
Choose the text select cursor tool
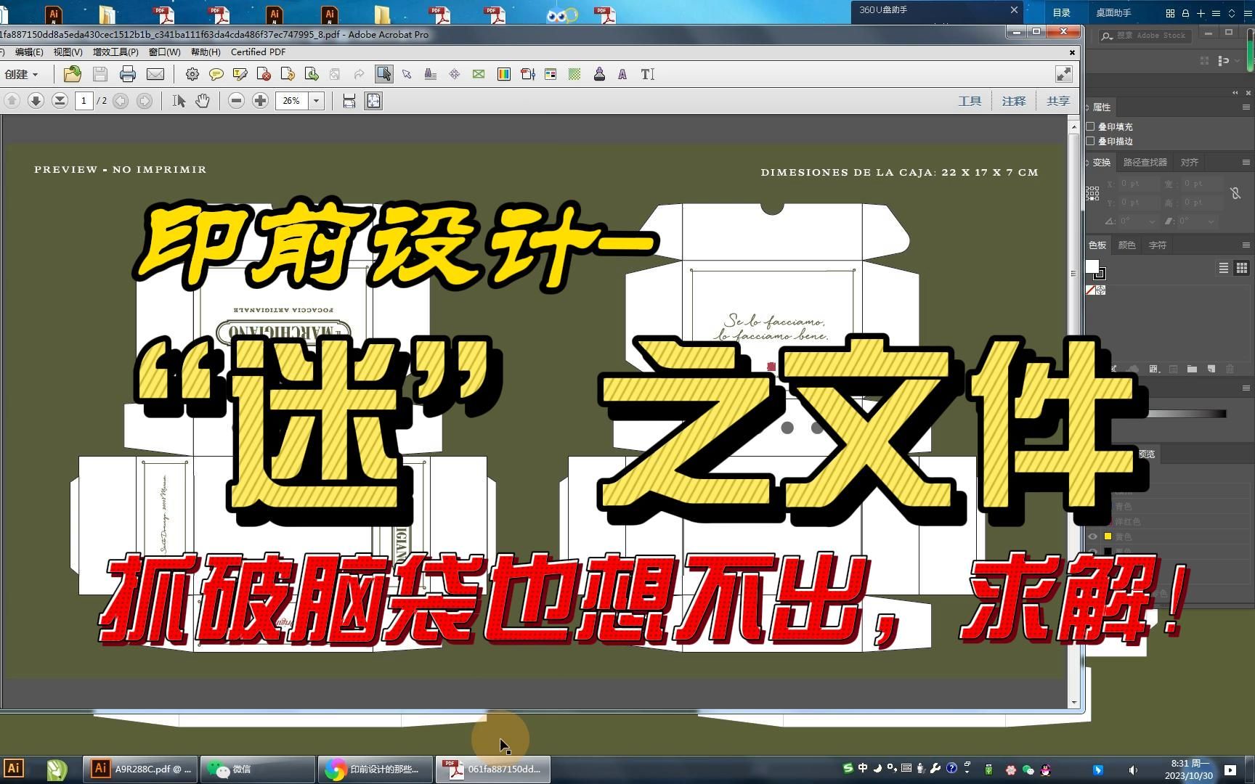179,101
